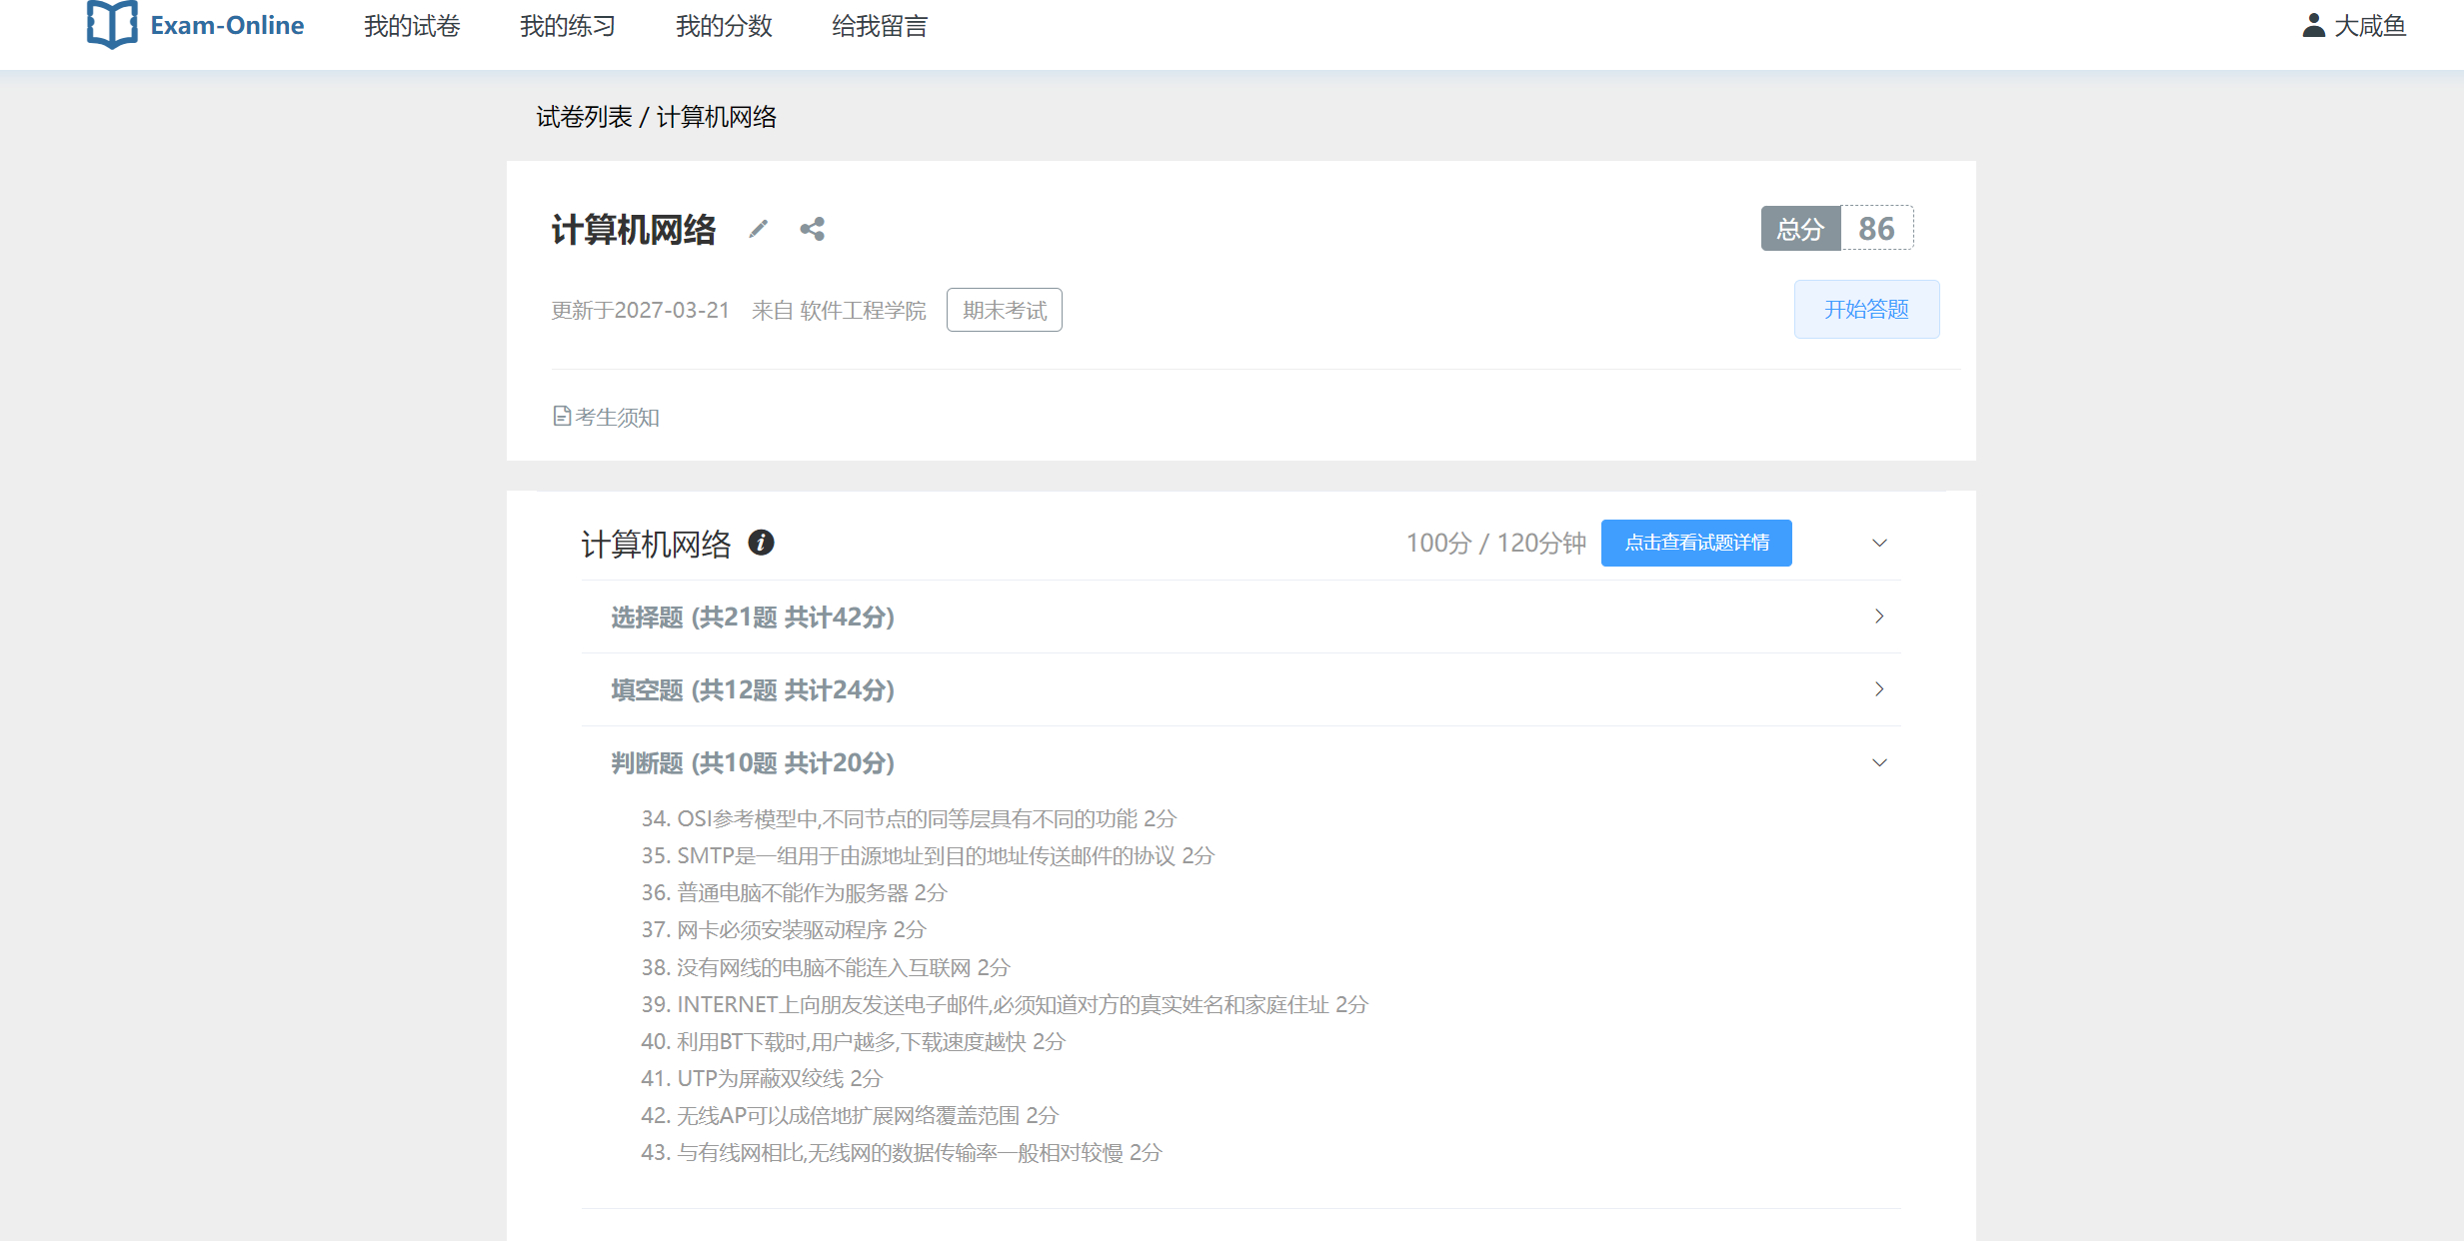
Task: Collapse the 判断题 section chevron
Action: pyautogui.click(x=1879, y=762)
